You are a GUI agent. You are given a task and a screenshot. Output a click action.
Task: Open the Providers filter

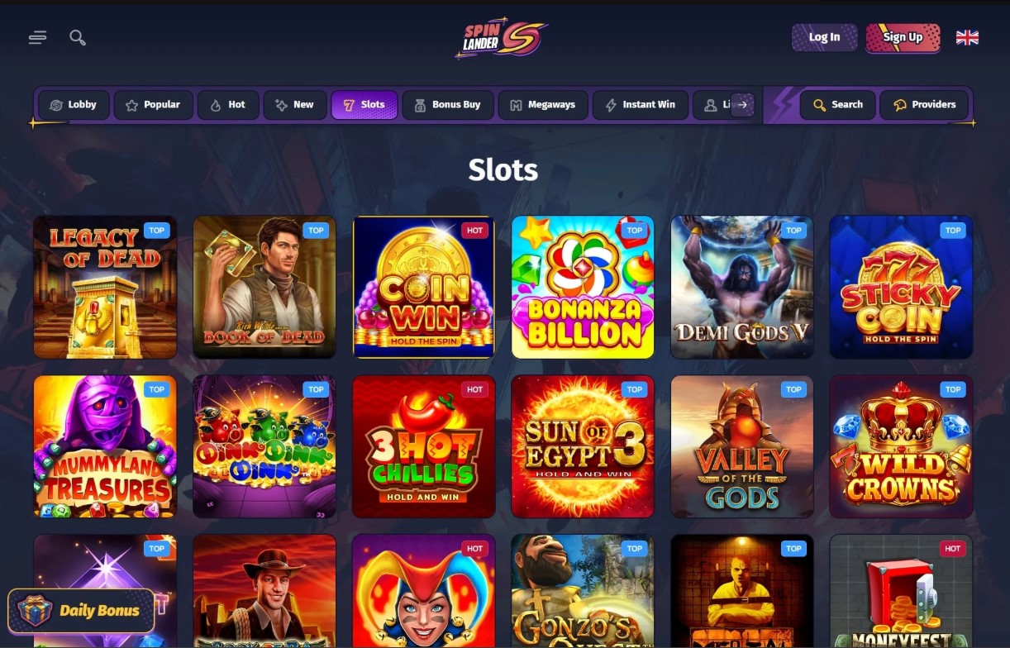924,105
